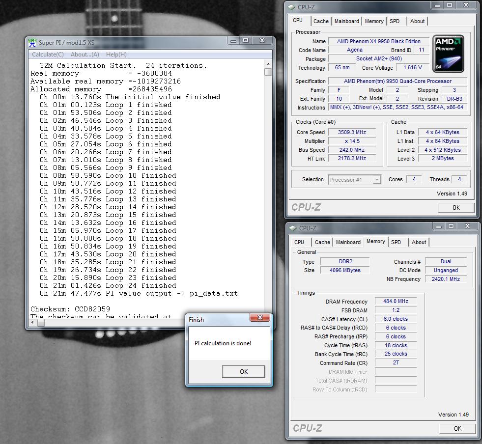Click the Package value Socket AM2+ (940)

pos(379,58)
